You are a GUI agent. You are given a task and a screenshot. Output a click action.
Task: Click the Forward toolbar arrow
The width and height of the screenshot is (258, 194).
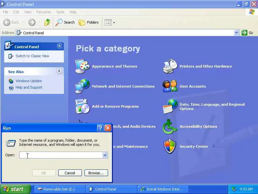pos(32,22)
